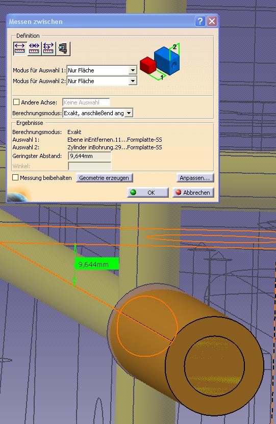Confirm with the OK button
Viewport: 276px width, 424px height.
tap(148, 193)
